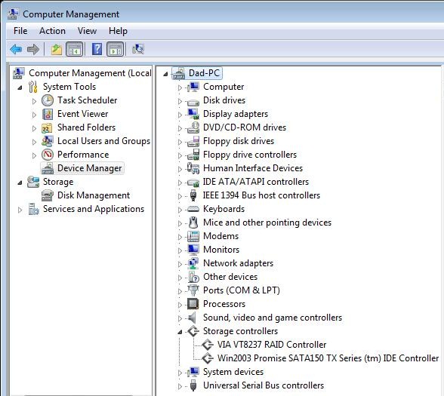Click the Scan for hardware changes icon

coord(138,49)
